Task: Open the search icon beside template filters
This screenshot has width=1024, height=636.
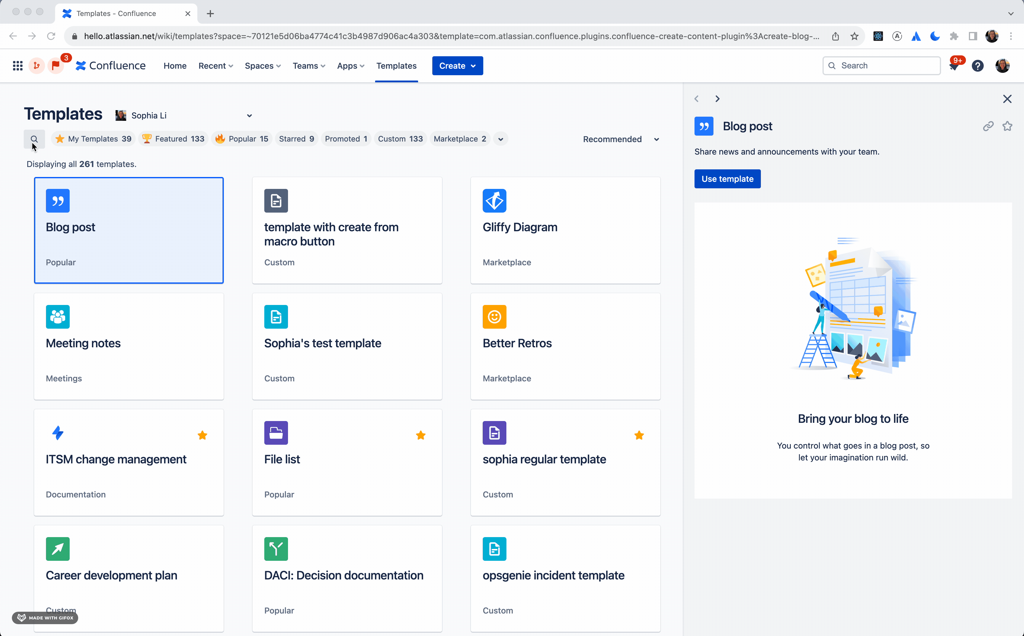Action: point(34,139)
